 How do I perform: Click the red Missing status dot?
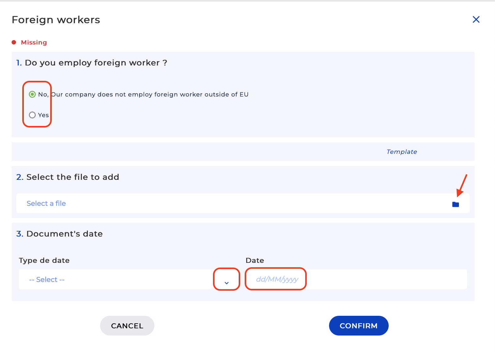click(x=14, y=42)
